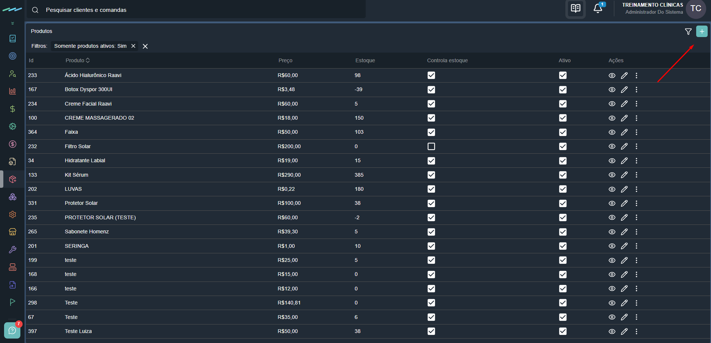This screenshot has height=343, width=711.
Task: Open more actions for Sabonete Homenz
Action: pyautogui.click(x=637, y=232)
